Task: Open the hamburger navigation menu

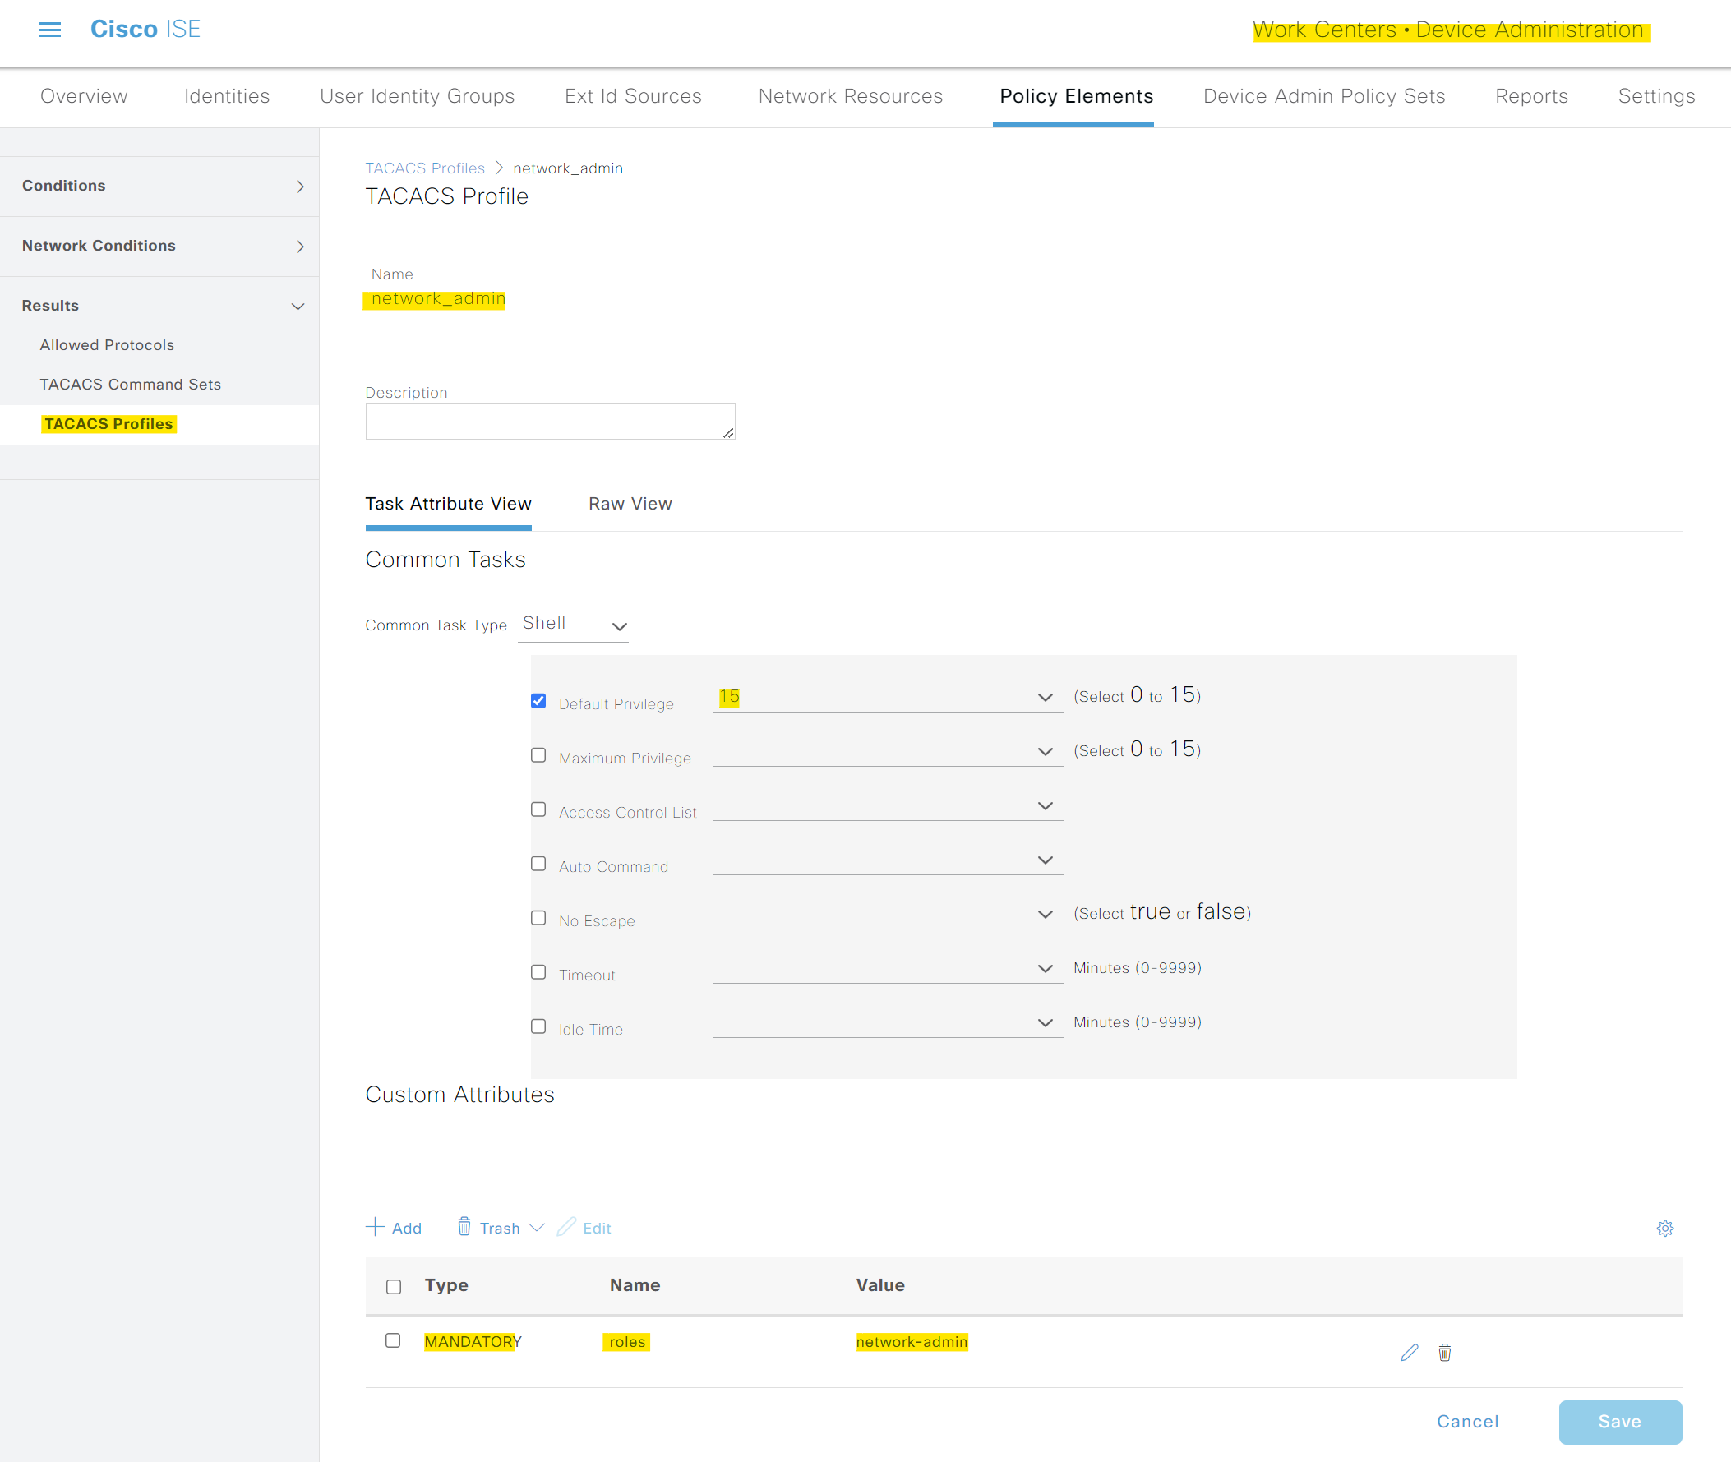Action: (50, 30)
